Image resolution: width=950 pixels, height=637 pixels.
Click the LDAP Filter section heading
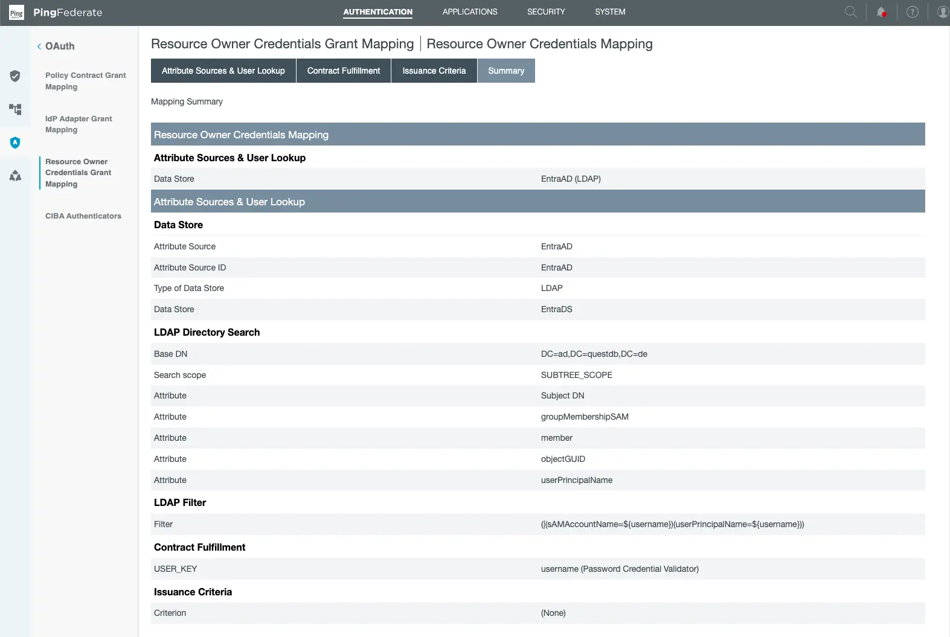coord(179,502)
